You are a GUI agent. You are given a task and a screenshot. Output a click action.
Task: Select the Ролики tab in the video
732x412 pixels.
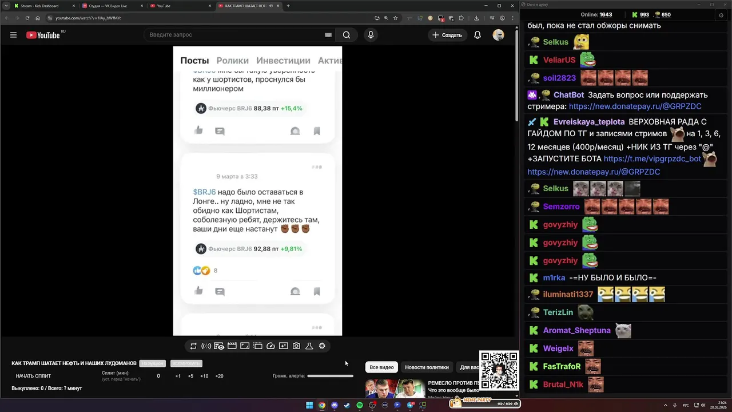[232, 61]
